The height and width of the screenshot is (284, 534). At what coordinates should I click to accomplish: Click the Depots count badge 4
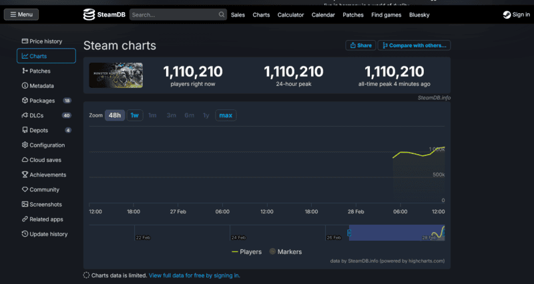coord(68,130)
